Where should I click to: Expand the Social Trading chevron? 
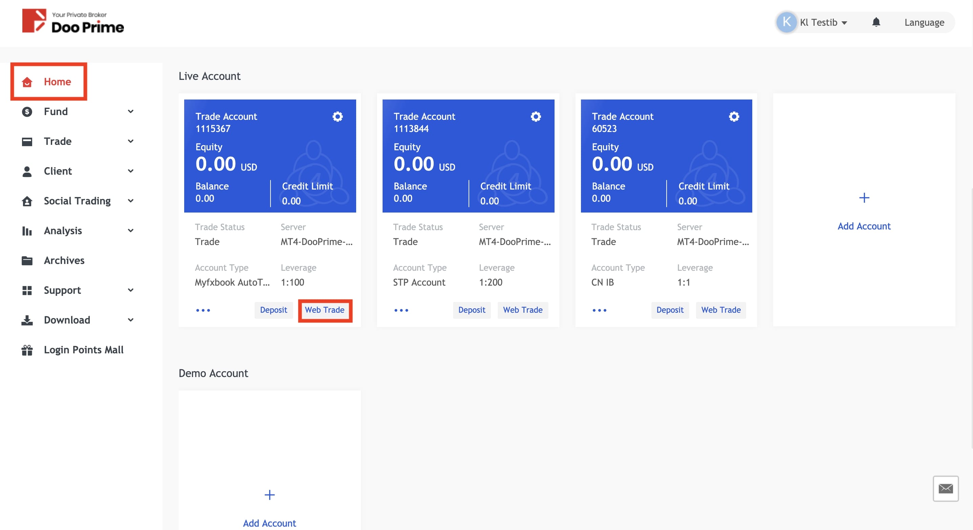coord(131,201)
